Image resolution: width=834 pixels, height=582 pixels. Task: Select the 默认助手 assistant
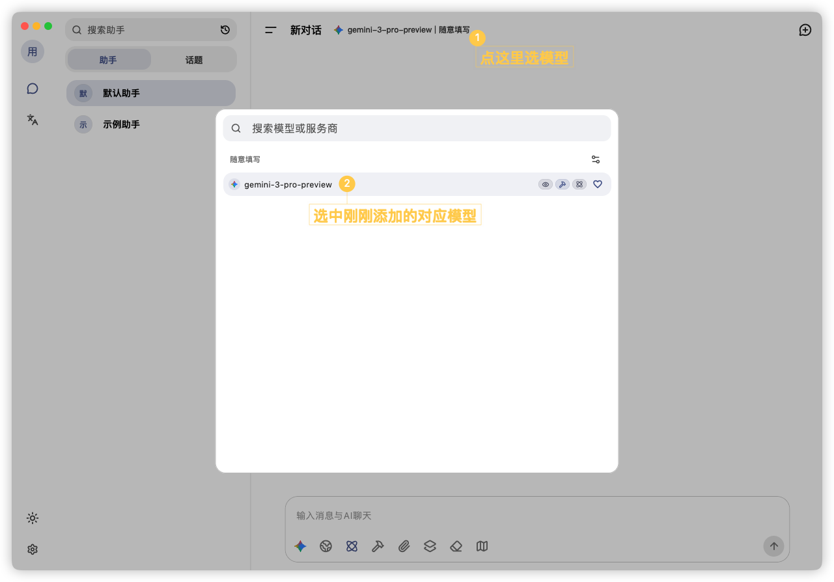[150, 92]
